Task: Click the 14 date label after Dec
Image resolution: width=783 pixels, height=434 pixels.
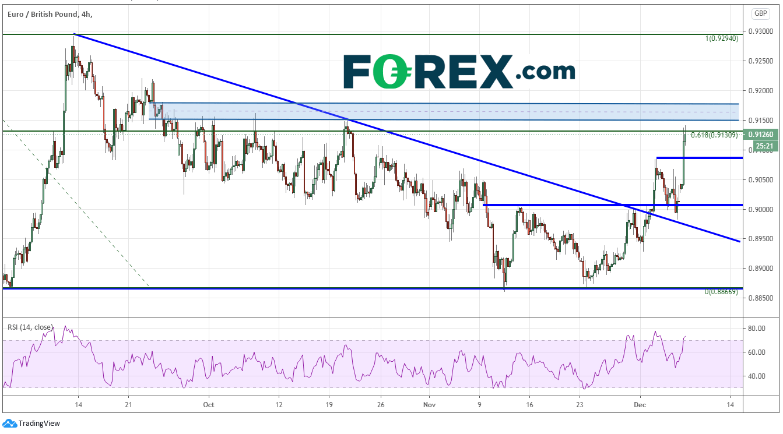Action: pos(731,405)
